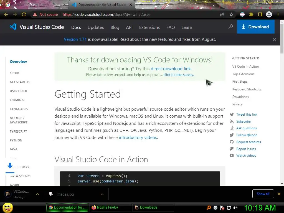Open the side panel icon

[x=260, y=14]
